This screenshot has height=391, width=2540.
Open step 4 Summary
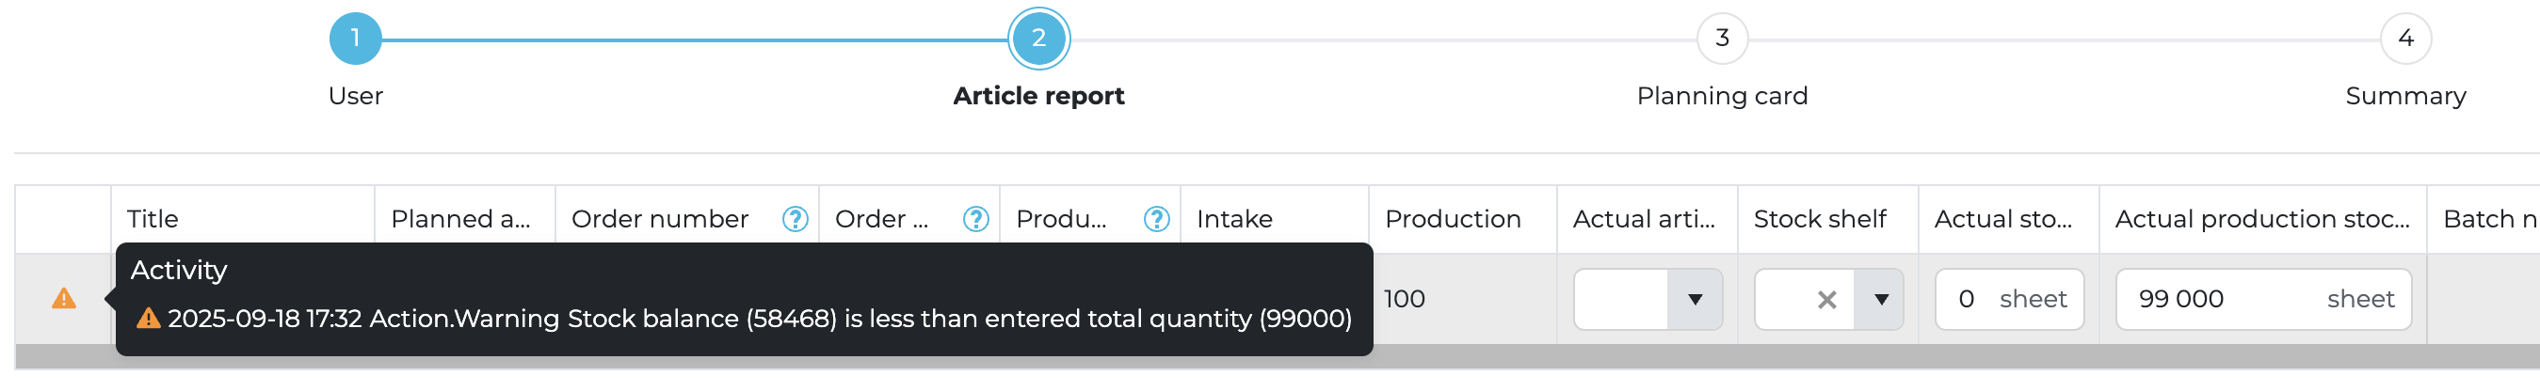click(x=2405, y=39)
